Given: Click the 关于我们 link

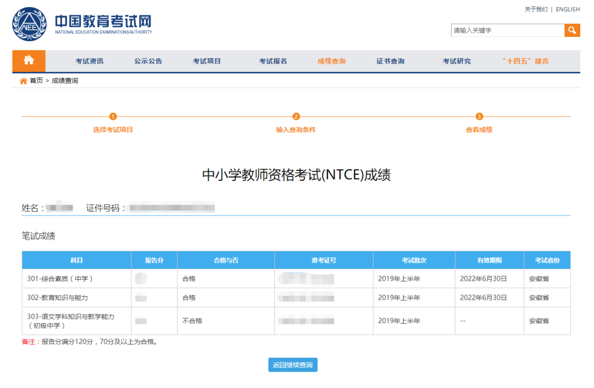Looking at the screenshot, I should pyautogui.click(x=535, y=9).
